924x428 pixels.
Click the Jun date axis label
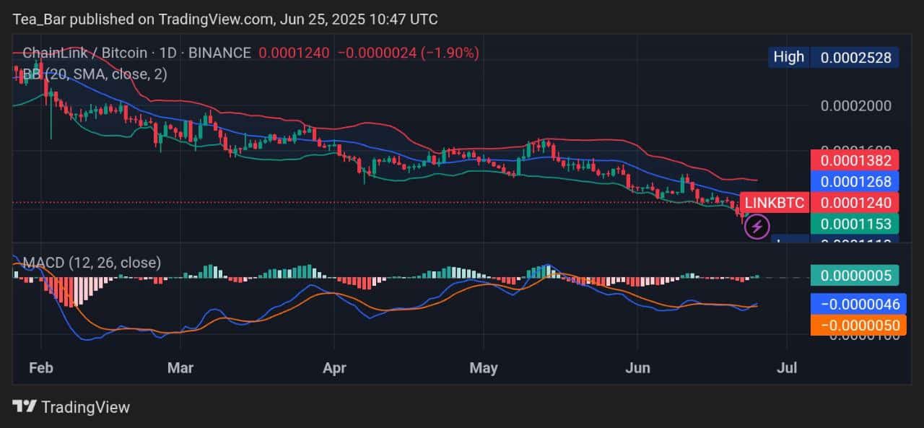638,368
